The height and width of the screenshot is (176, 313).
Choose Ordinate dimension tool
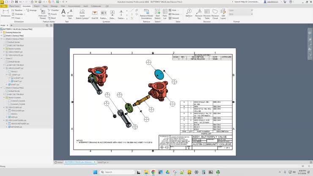click(17, 14)
